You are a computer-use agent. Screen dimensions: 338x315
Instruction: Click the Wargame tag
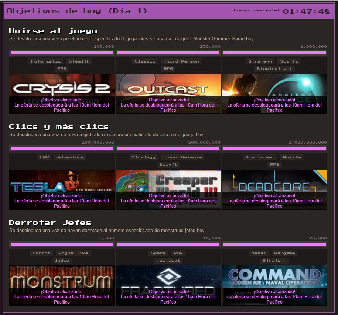(x=284, y=253)
